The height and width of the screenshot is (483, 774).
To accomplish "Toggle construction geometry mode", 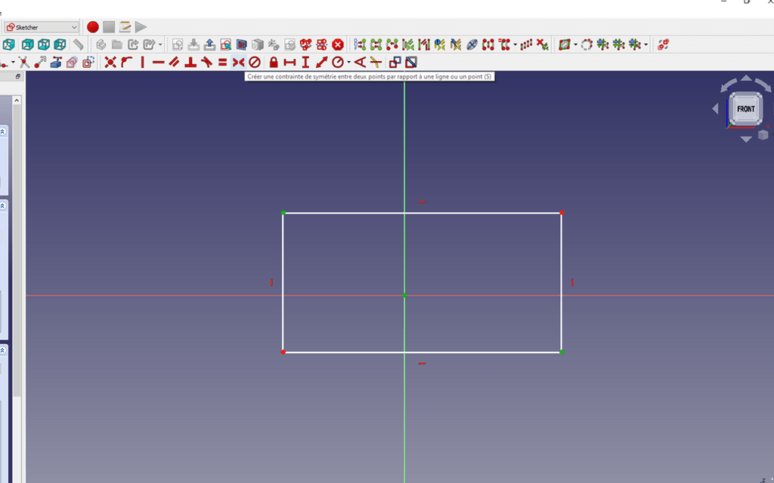I will point(88,62).
